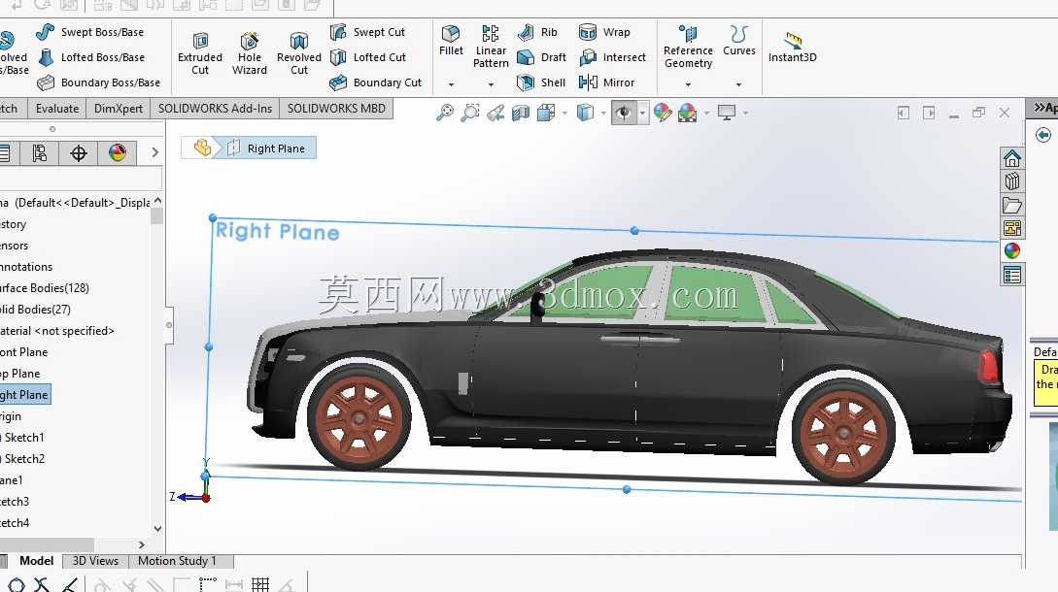Click the Zoom to Fit icon
This screenshot has width=1058, height=592.
[x=445, y=113]
